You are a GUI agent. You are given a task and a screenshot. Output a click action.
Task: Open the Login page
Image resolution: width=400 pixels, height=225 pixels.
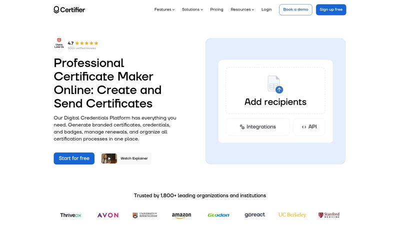266,9
